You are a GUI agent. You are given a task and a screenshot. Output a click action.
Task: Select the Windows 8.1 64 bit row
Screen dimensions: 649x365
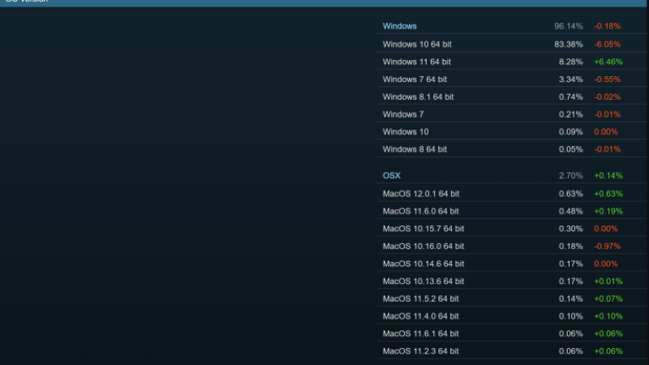coord(512,97)
